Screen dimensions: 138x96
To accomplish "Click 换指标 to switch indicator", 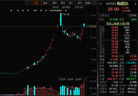I will (x=79, y=79).
